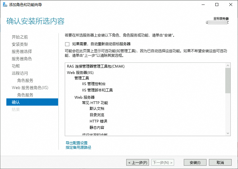238x169 pixels.
Task: Select Web 服务器(IIS) entry in list
Action: click(x=80, y=73)
